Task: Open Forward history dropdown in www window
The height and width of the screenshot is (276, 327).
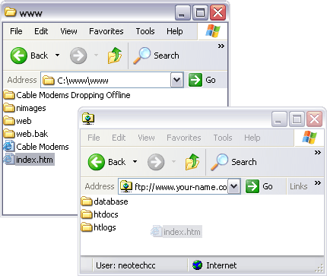Action: 97,55
